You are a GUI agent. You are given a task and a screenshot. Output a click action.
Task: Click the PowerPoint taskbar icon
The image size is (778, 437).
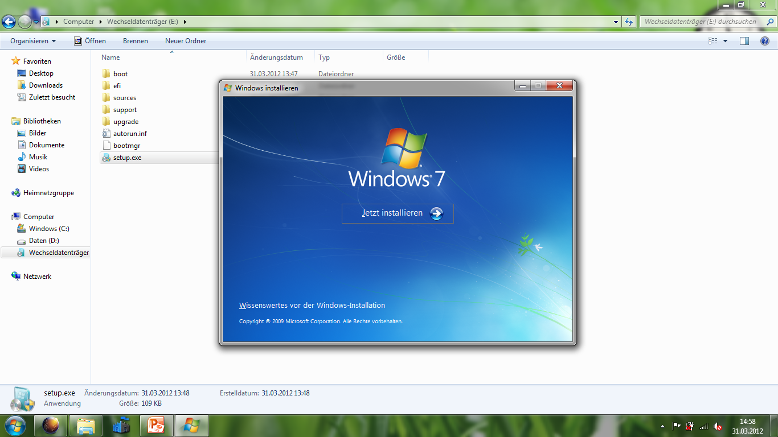tap(156, 425)
